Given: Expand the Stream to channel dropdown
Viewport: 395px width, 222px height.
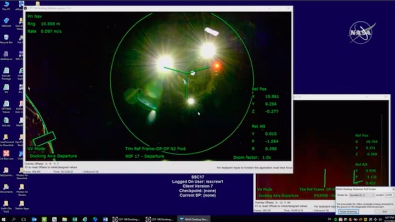Looking at the screenshot, I should click(362, 195).
